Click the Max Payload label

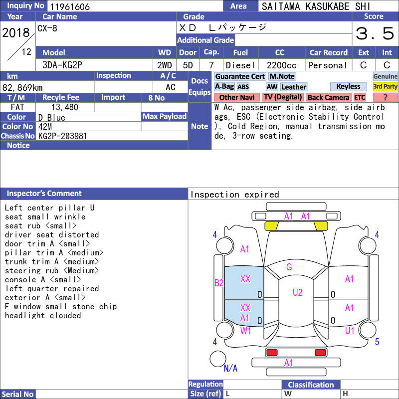tap(165, 116)
